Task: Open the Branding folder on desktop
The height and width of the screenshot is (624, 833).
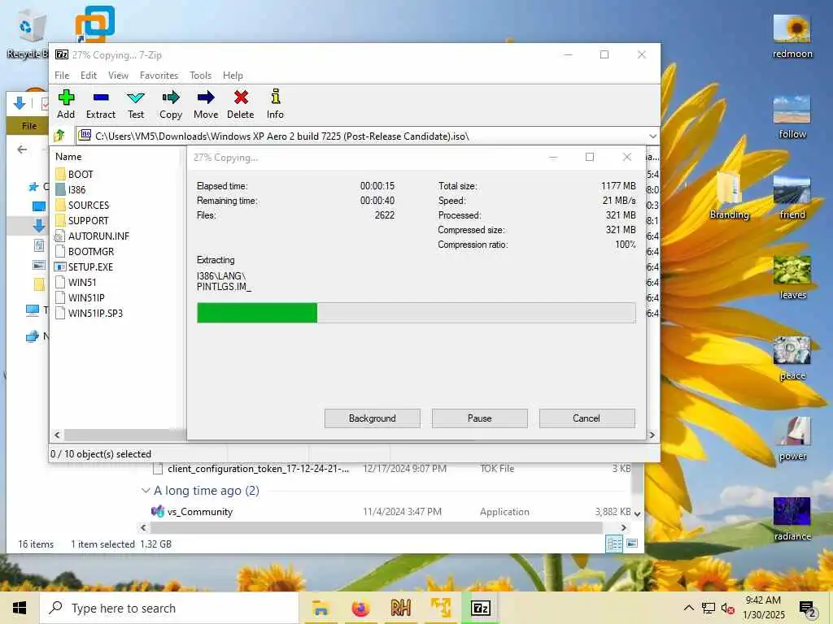Action: 729,197
